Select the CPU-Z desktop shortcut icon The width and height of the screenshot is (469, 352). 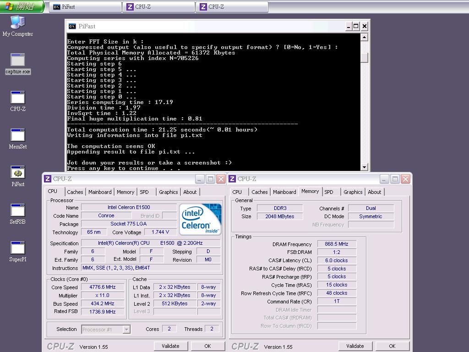click(x=18, y=101)
